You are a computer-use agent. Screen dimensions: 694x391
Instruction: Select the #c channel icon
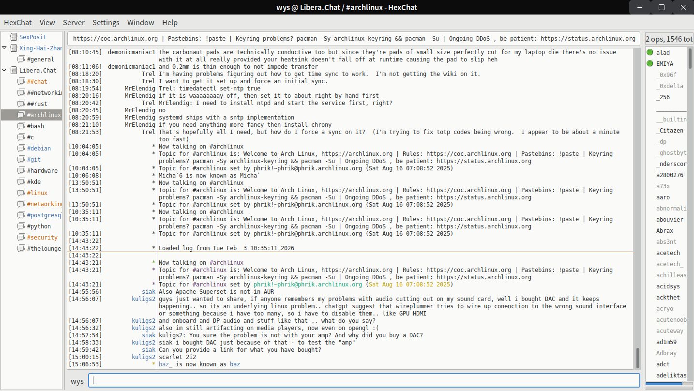click(21, 137)
